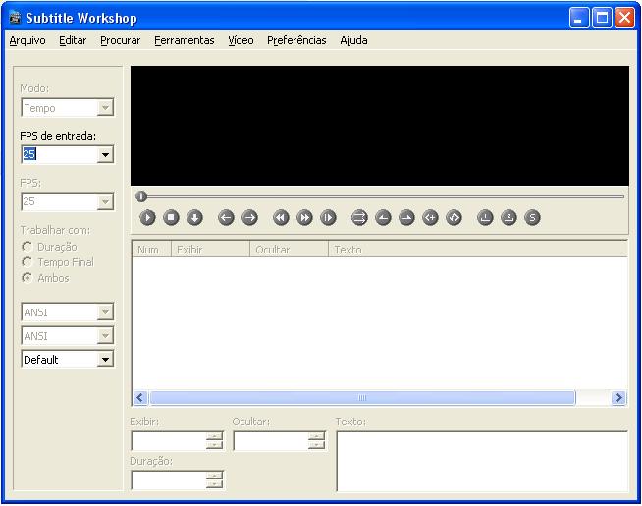Image resolution: width=642 pixels, height=506 pixels.
Task: Click the right-arrow next subtitle button
Action: point(249,217)
